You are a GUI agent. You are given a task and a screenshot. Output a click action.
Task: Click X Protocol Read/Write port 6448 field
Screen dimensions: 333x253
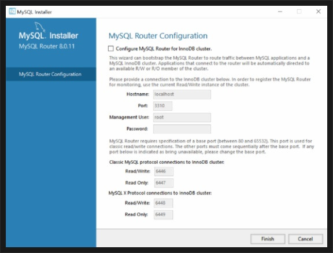pos(163,203)
